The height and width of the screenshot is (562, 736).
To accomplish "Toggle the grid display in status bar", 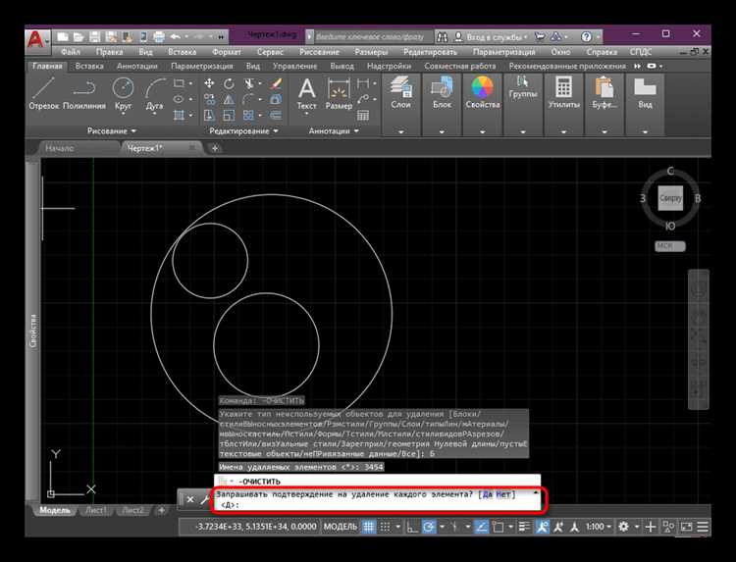I will (370, 528).
